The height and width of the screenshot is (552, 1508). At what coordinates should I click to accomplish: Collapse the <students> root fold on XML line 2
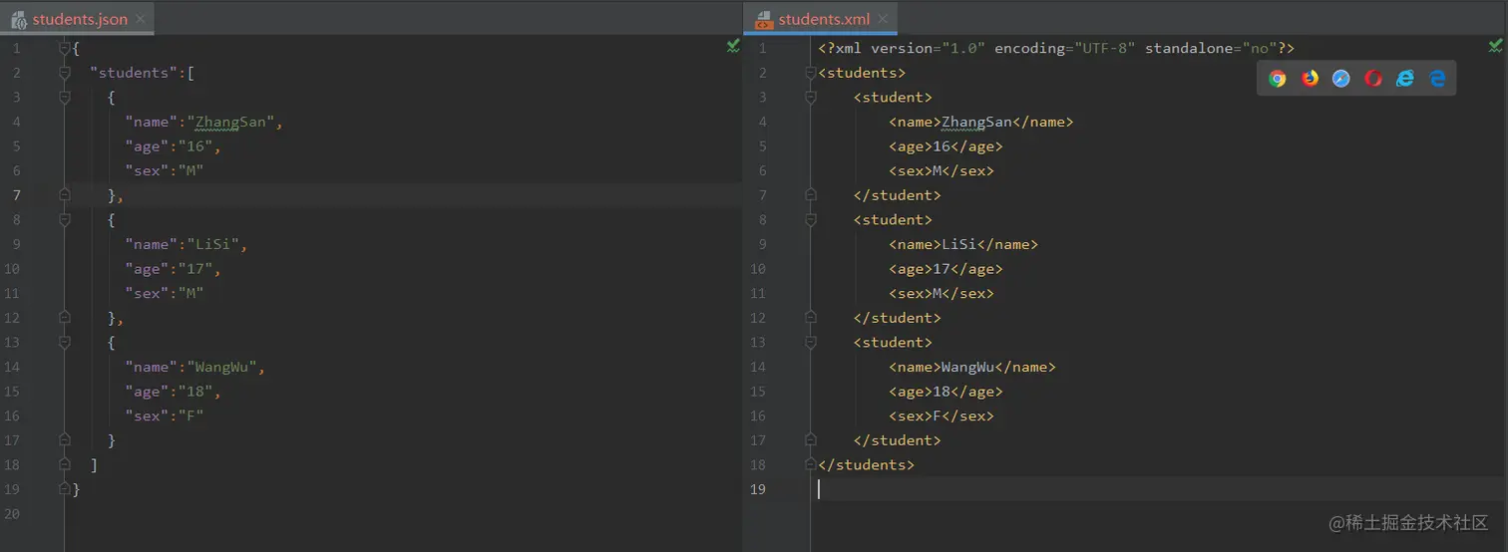810,73
